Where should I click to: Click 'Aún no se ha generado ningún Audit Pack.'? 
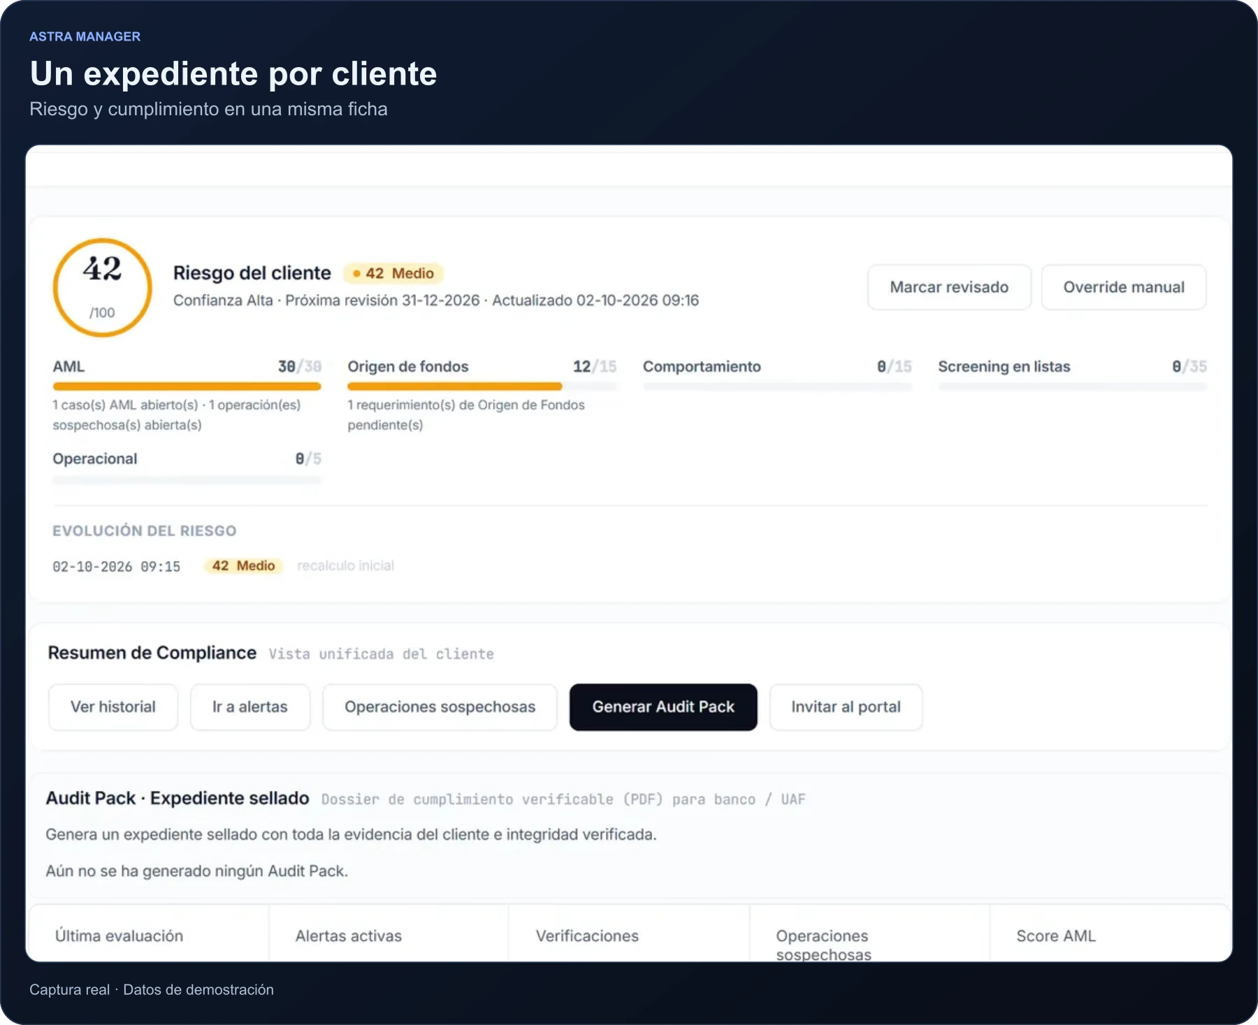pyautogui.click(x=197, y=871)
